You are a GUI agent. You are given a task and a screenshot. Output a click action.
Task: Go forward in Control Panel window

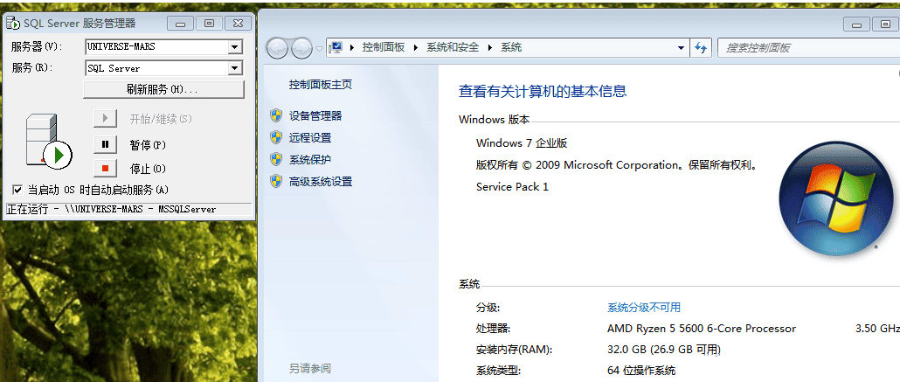click(x=301, y=48)
